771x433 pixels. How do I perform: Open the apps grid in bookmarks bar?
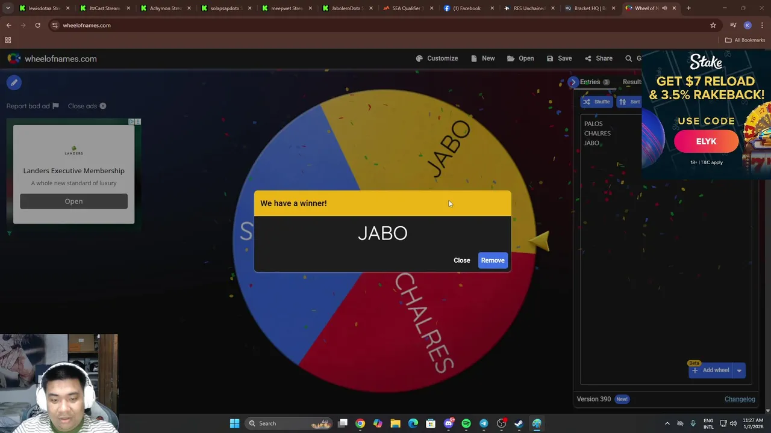click(x=8, y=40)
